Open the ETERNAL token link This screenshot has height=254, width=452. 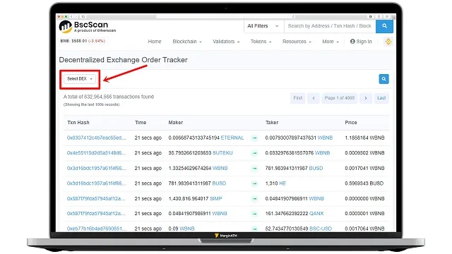coord(232,138)
